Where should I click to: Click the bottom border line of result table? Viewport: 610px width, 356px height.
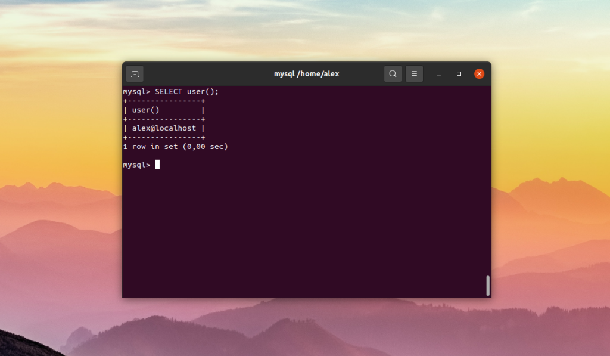(x=164, y=138)
